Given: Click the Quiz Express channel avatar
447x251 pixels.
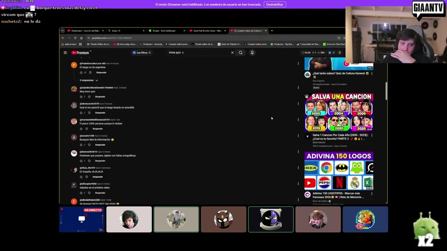Looking at the screenshot, I should 307,74.
